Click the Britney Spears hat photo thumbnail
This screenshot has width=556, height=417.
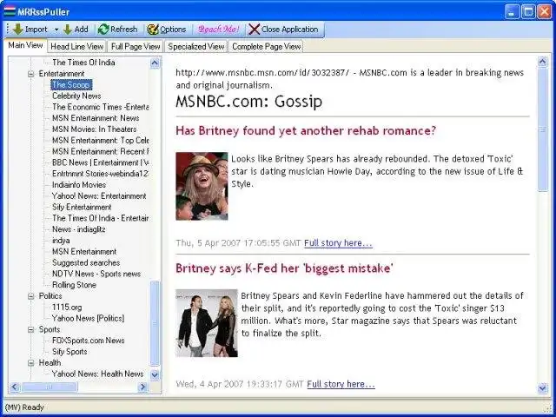[x=202, y=186]
